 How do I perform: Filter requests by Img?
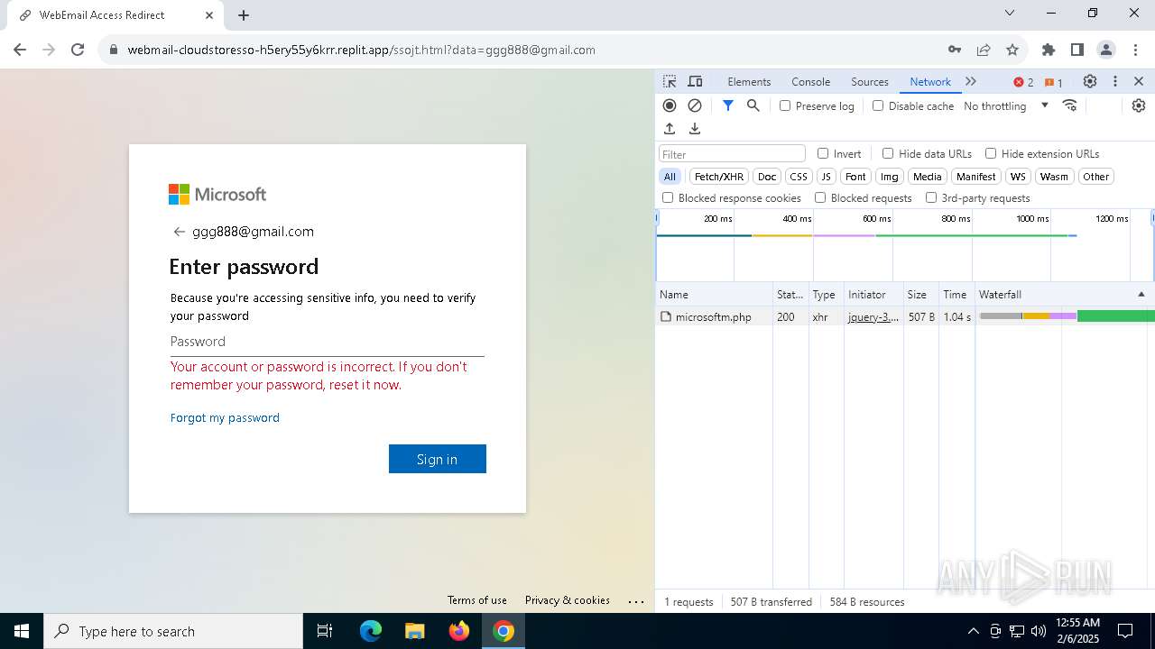[x=890, y=177]
